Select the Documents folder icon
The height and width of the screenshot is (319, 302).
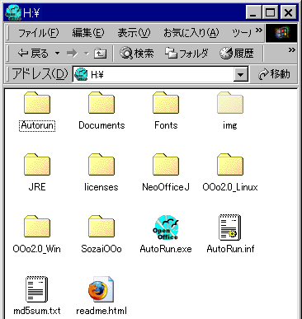click(101, 103)
